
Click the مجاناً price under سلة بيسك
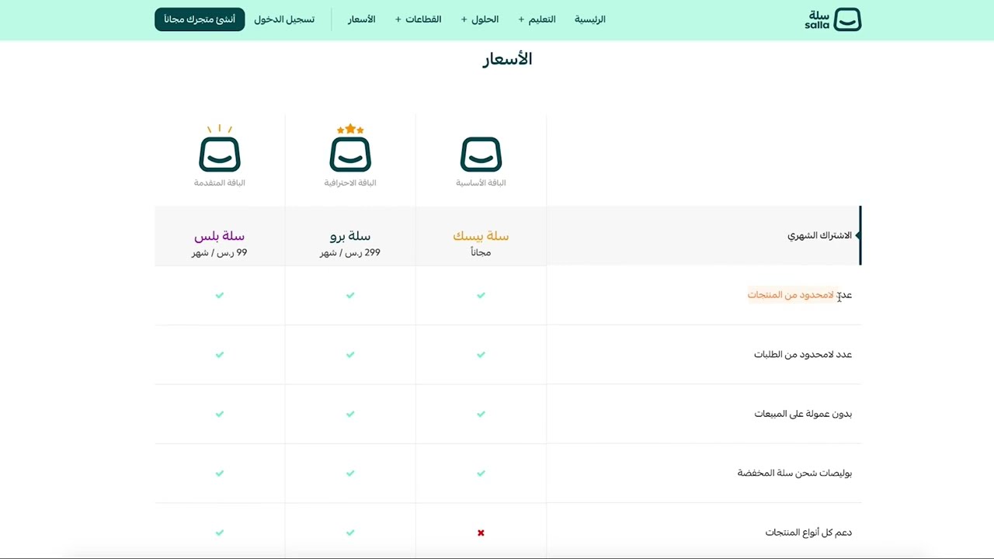tap(481, 252)
